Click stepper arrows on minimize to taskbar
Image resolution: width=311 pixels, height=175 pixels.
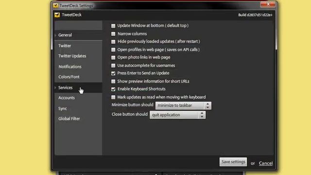[x=207, y=105]
